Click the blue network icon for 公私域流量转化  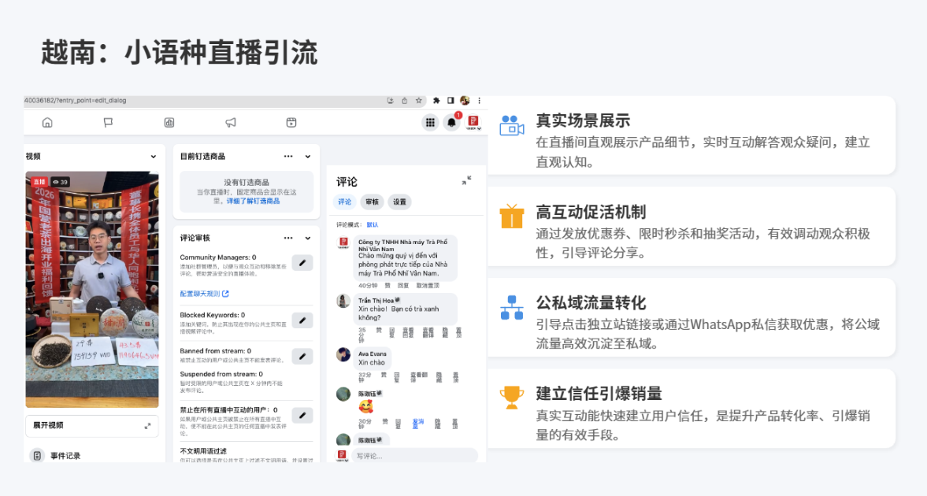pyautogui.click(x=512, y=308)
